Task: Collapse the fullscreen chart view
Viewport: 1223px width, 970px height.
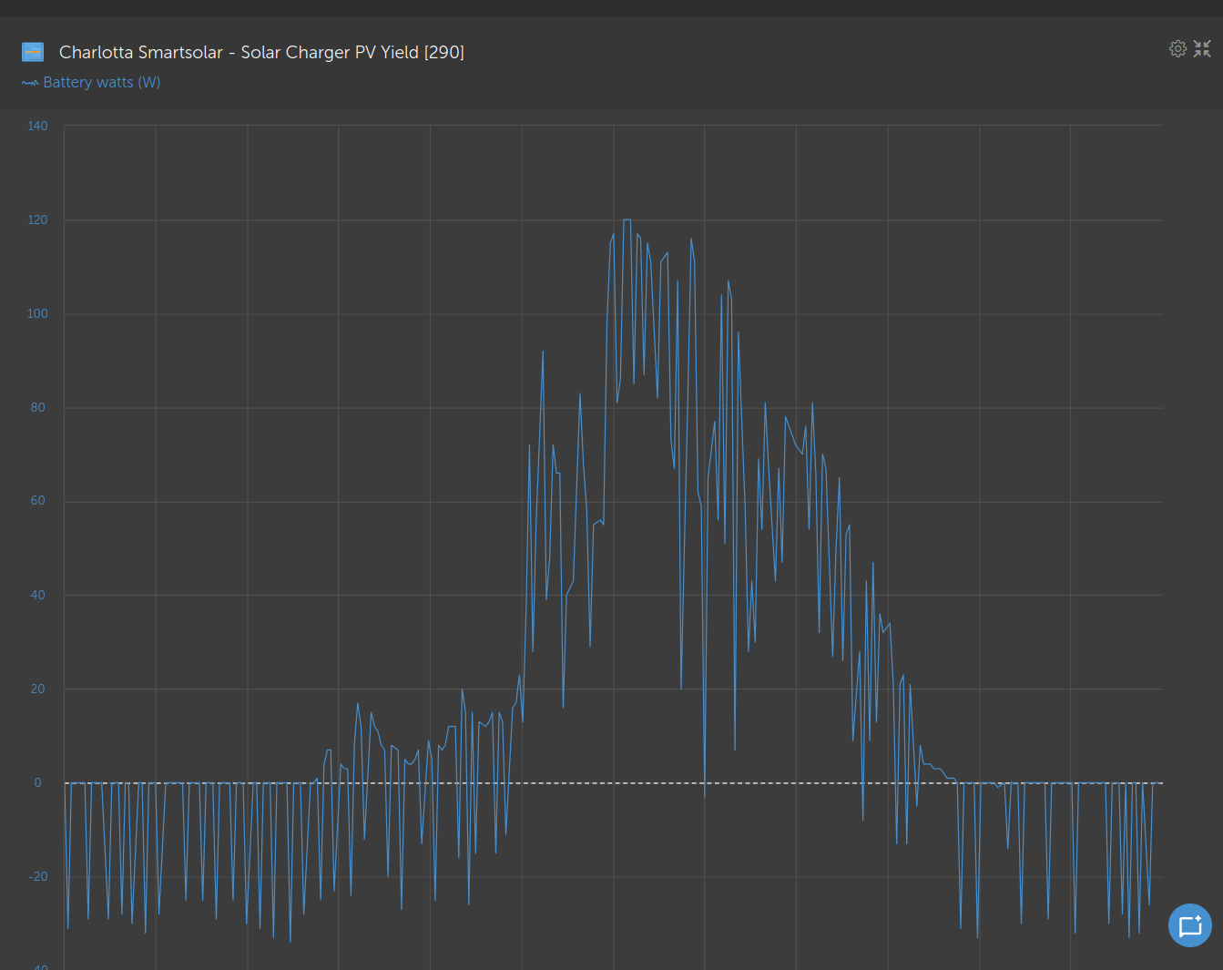Action: (x=1202, y=48)
